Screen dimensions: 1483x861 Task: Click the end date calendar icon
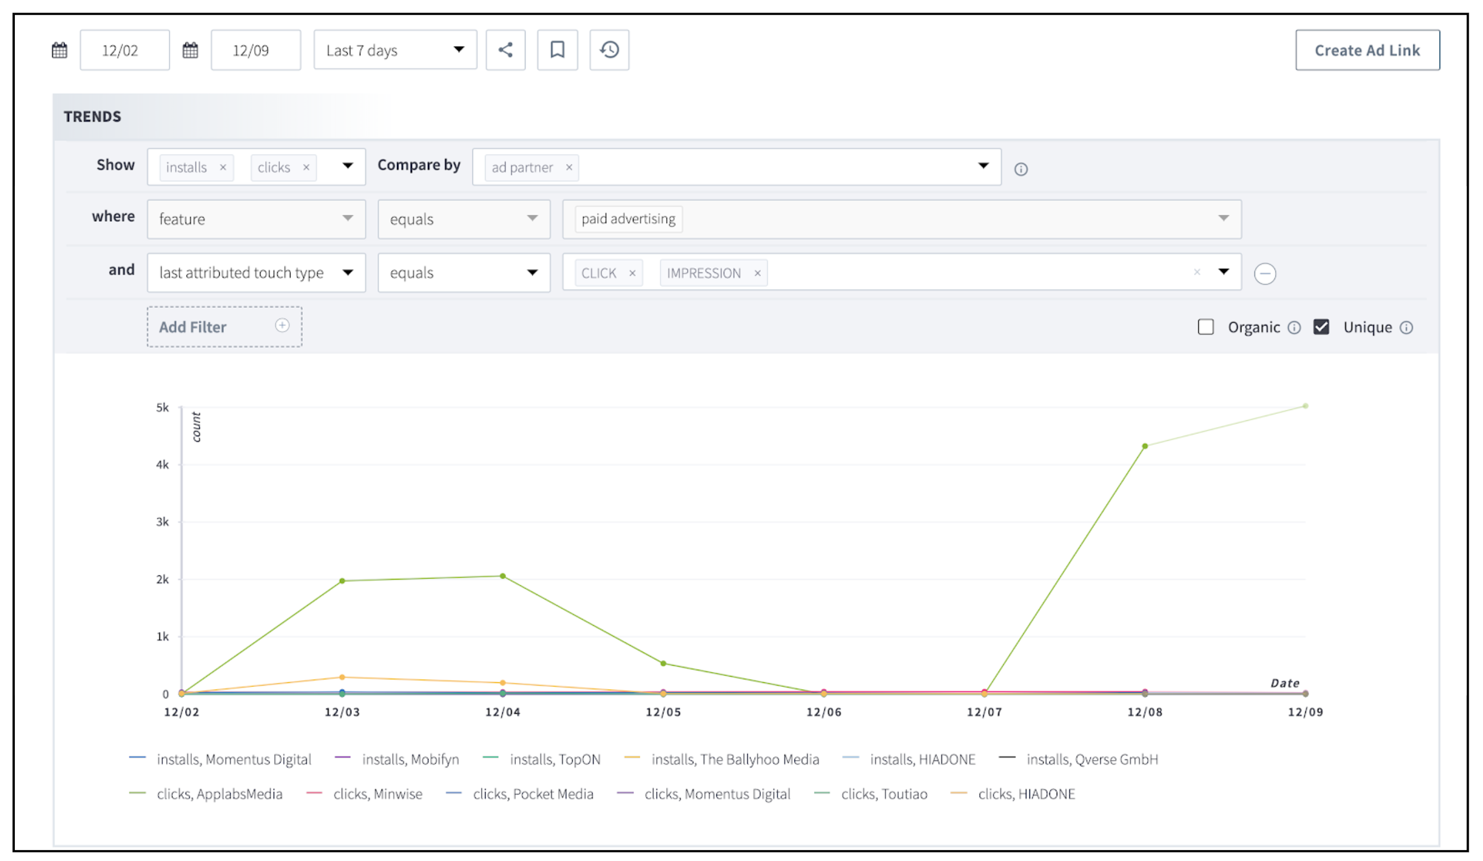[190, 50]
